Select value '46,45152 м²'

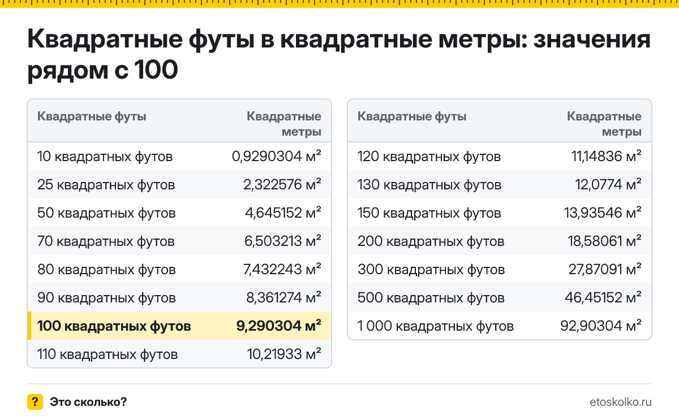coord(604,298)
